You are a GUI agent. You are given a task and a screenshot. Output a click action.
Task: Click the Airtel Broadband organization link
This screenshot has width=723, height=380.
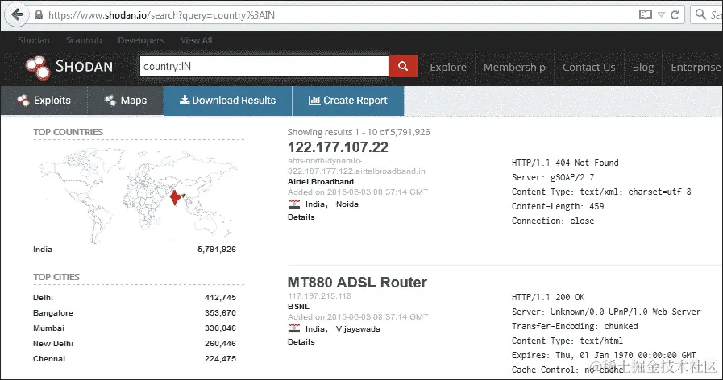[x=321, y=181]
